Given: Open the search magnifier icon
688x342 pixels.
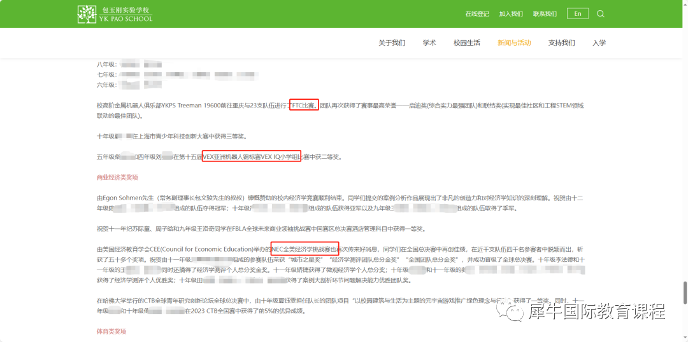Looking at the screenshot, I should click(x=601, y=13).
